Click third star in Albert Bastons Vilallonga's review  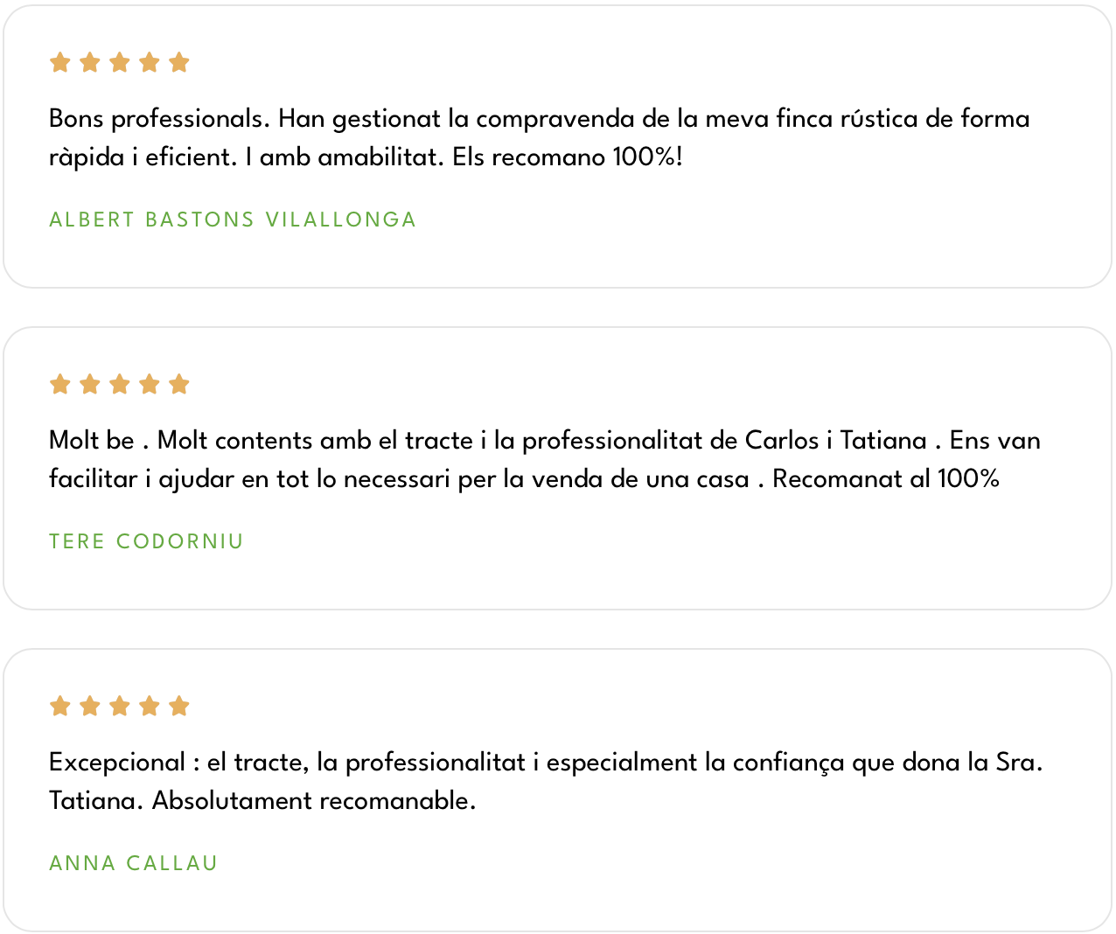[120, 63]
